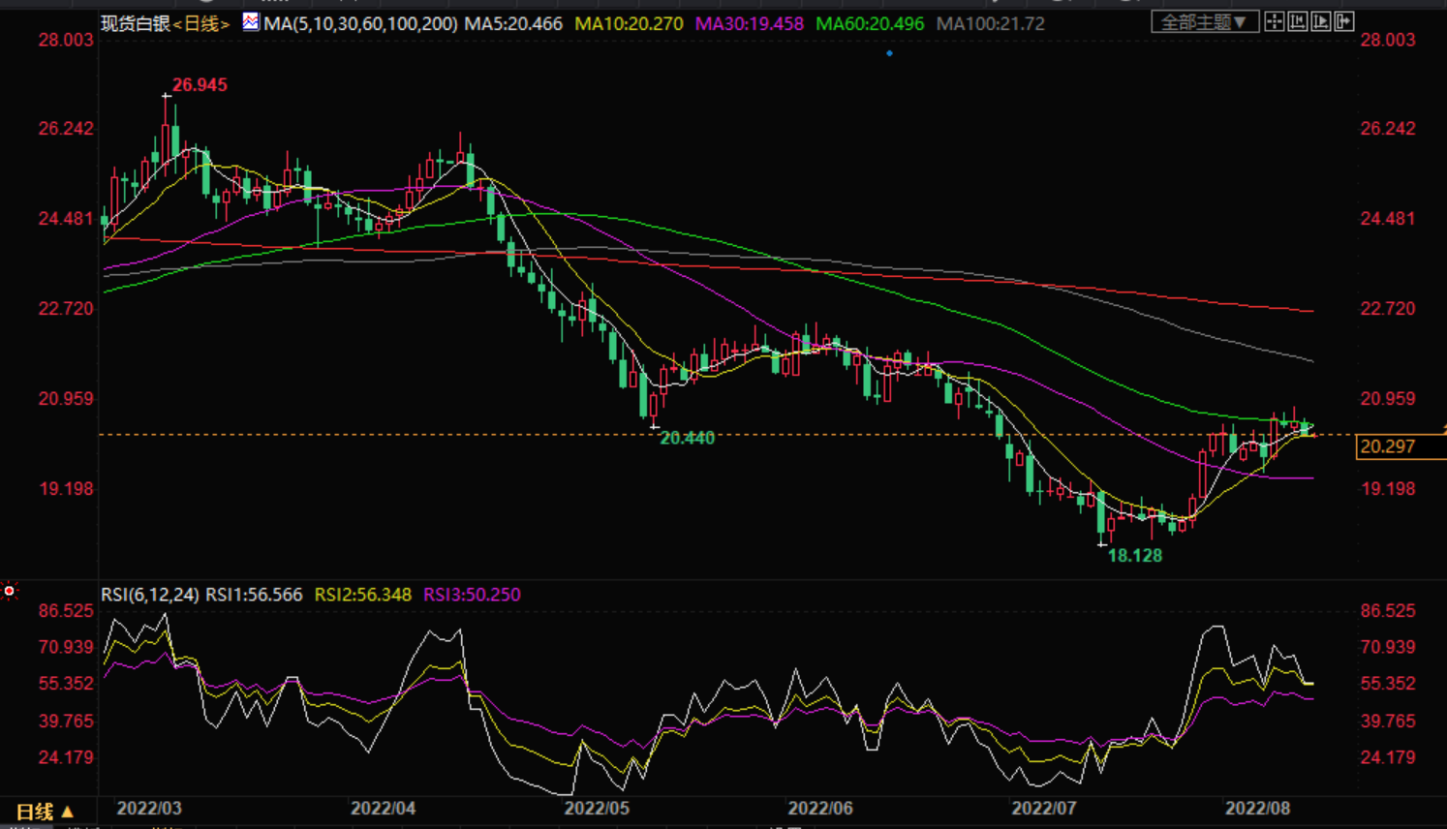Click the 20.297 current price tag
The height and width of the screenshot is (829, 1447).
pos(1389,446)
